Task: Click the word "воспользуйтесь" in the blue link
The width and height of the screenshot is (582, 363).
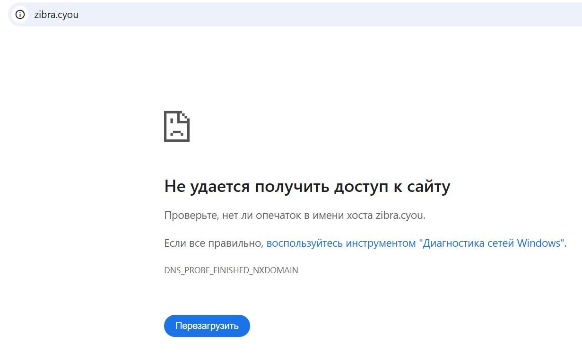Action: (305, 243)
